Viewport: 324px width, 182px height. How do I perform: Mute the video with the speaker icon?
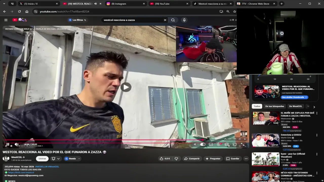pyautogui.click(x=16, y=144)
